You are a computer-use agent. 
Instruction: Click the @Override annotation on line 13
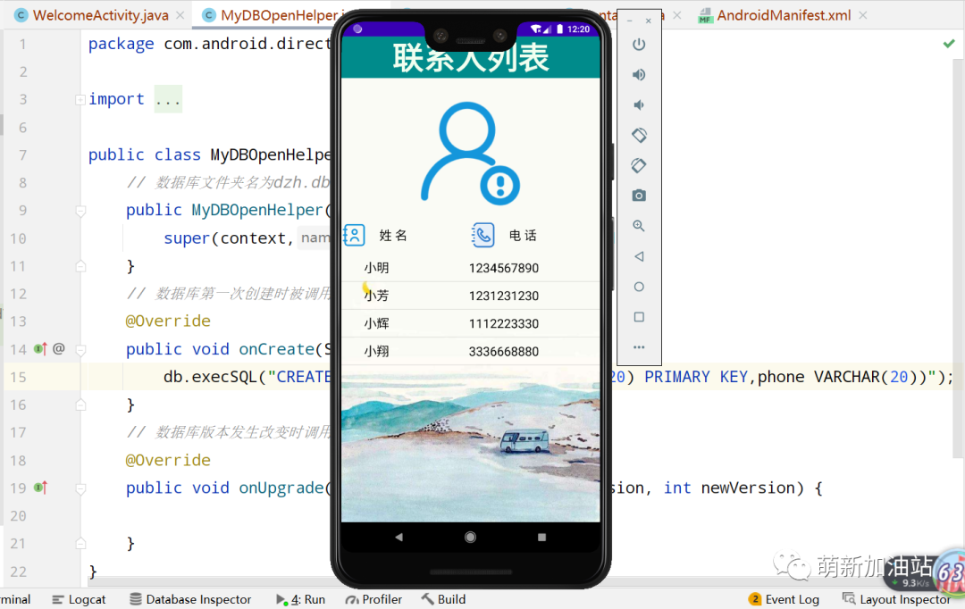[x=168, y=321]
